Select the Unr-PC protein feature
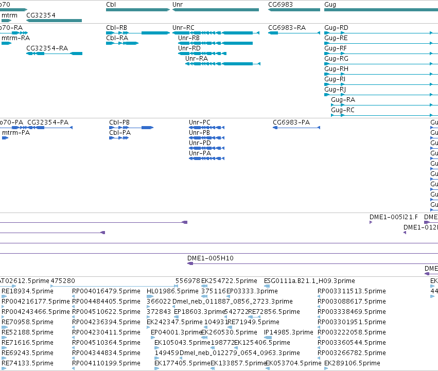The width and height of the screenshot is (438, 371). (x=207, y=128)
